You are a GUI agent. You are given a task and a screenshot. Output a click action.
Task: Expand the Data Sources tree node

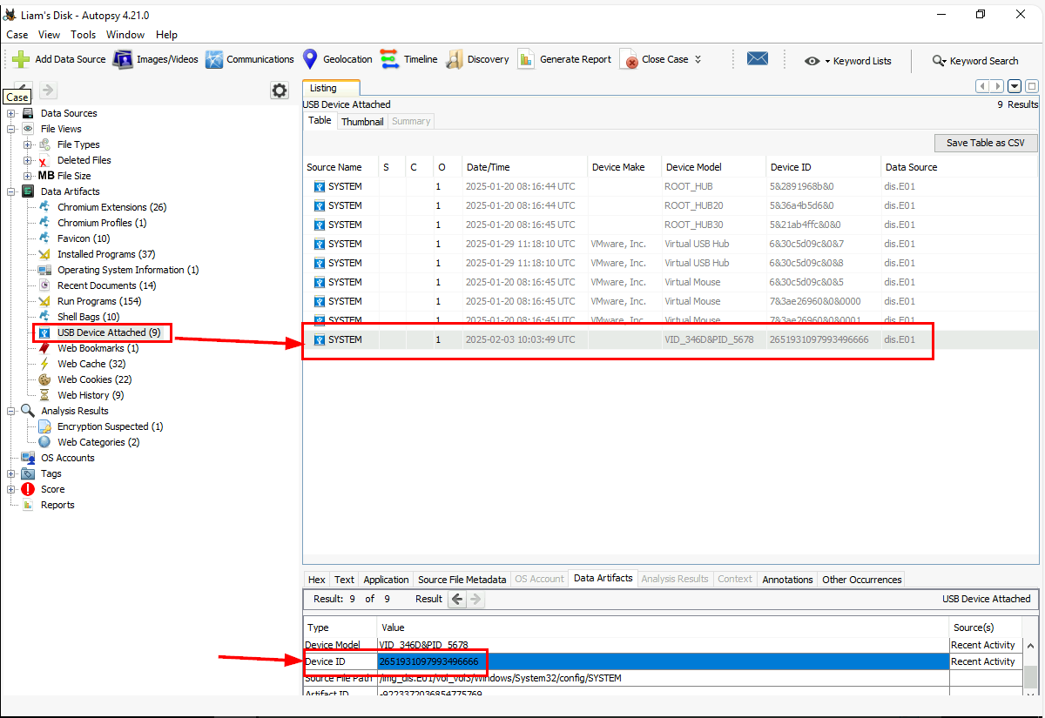[11, 113]
